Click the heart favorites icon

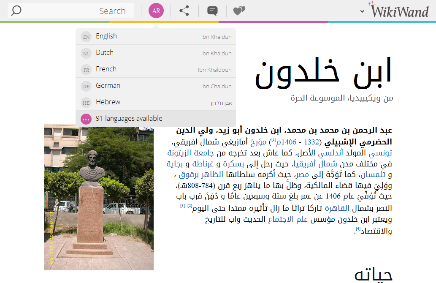coord(239,11)
